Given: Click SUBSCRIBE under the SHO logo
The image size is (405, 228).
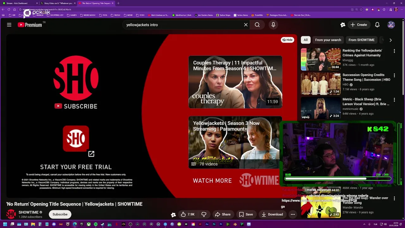Looking at the screenshot, I should [x=76, y=106].
